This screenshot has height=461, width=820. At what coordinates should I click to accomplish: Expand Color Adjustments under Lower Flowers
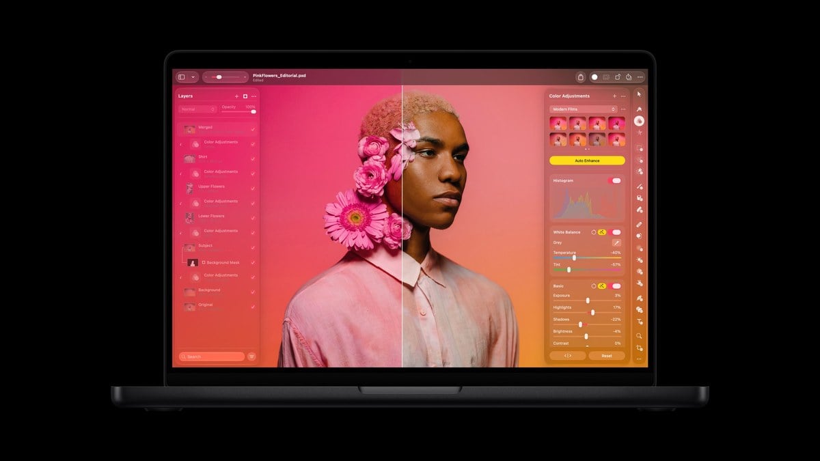(181, 233)
